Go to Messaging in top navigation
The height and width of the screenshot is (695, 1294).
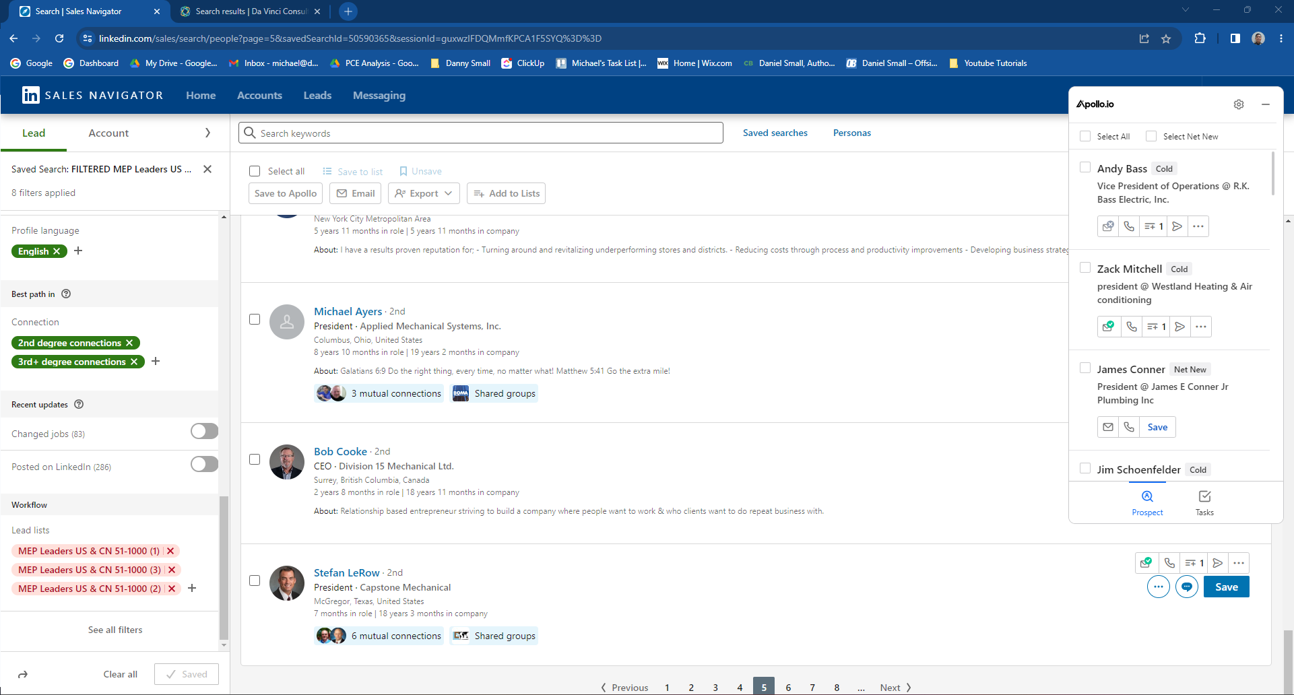coord(379,95)
